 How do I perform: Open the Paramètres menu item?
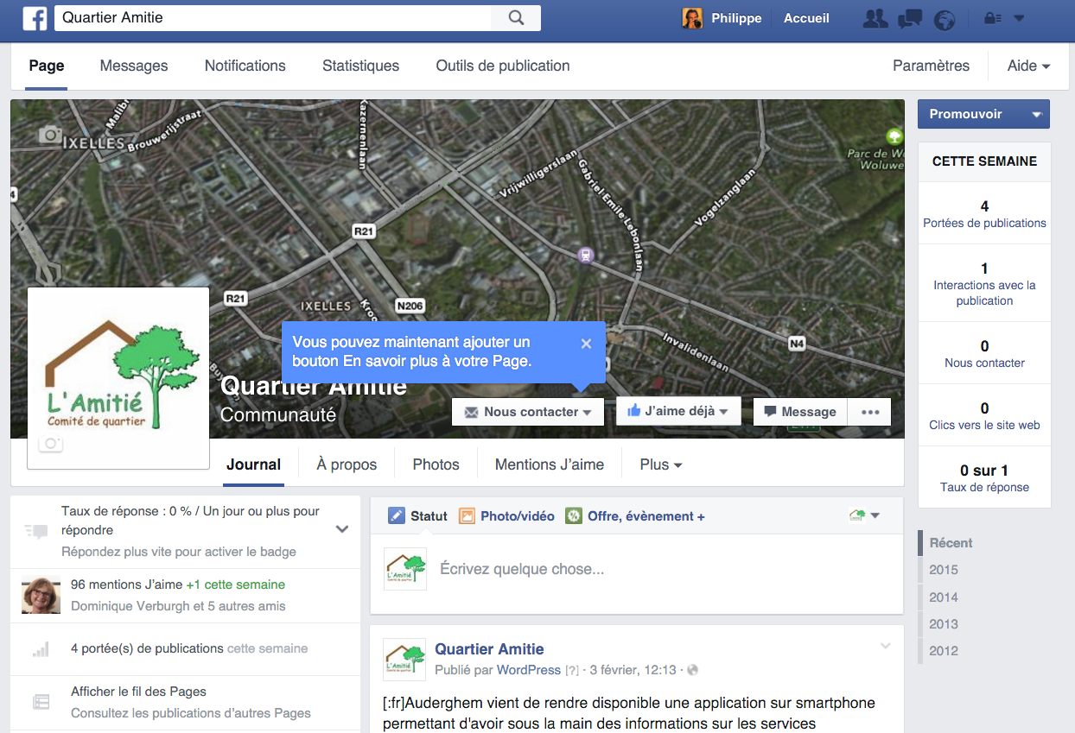(x=931, y=66)
